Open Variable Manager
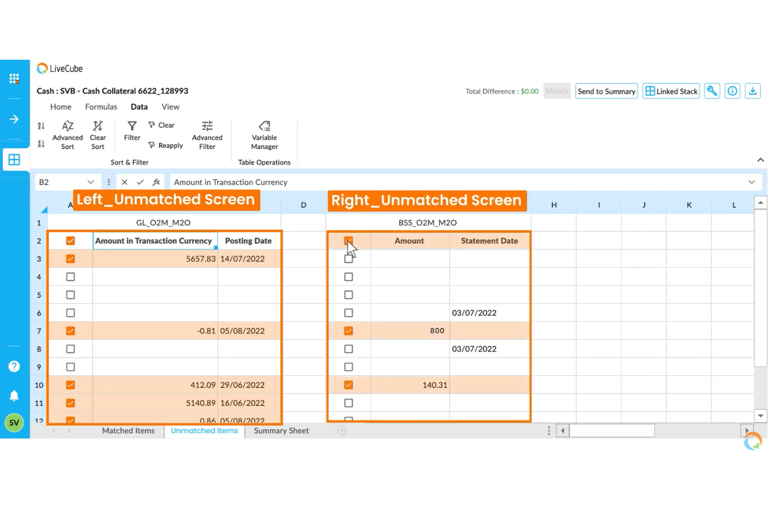Viewport: 769px width, 513px height. (264, 135)
